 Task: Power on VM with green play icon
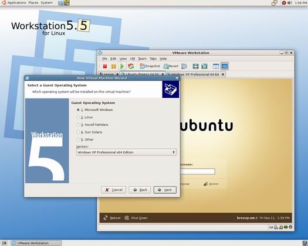tap(122, 66)
